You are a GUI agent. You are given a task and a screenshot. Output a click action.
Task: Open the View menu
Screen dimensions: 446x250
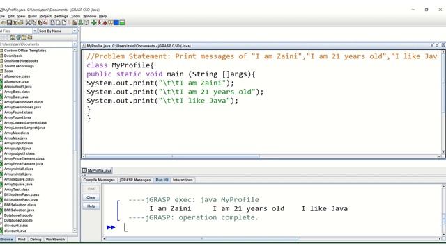(x=22, y=16)
